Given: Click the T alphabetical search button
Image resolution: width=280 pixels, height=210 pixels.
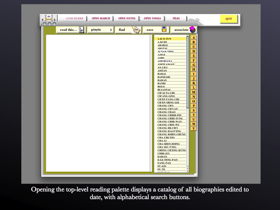Looking at the screenshot, I should coord(194,115).
